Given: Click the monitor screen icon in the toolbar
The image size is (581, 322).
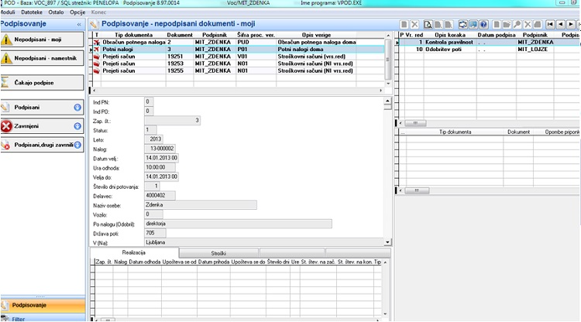Looking at the screenshot, I should pos(473,26).
